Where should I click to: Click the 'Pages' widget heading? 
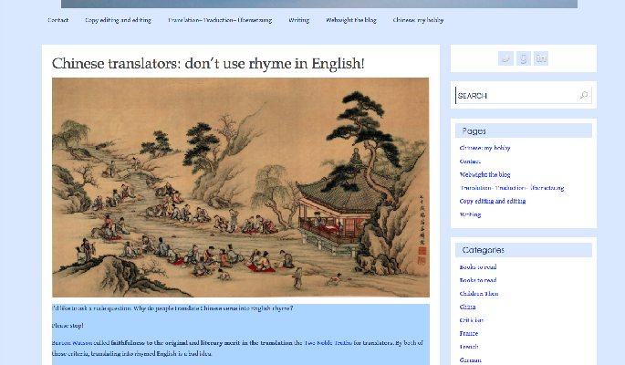(x=474, y=130)
